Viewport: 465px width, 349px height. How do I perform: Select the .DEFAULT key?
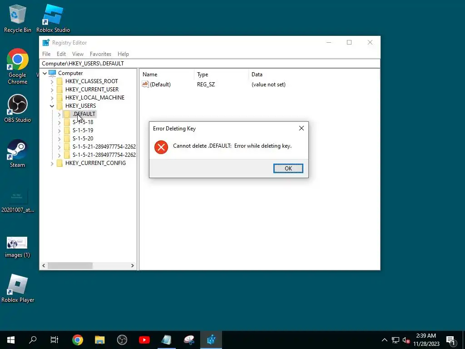point(84,114)
